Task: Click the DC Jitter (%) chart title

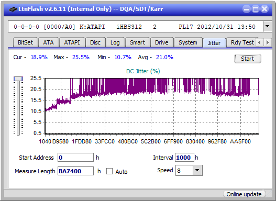Action: (x=143, y=71)
